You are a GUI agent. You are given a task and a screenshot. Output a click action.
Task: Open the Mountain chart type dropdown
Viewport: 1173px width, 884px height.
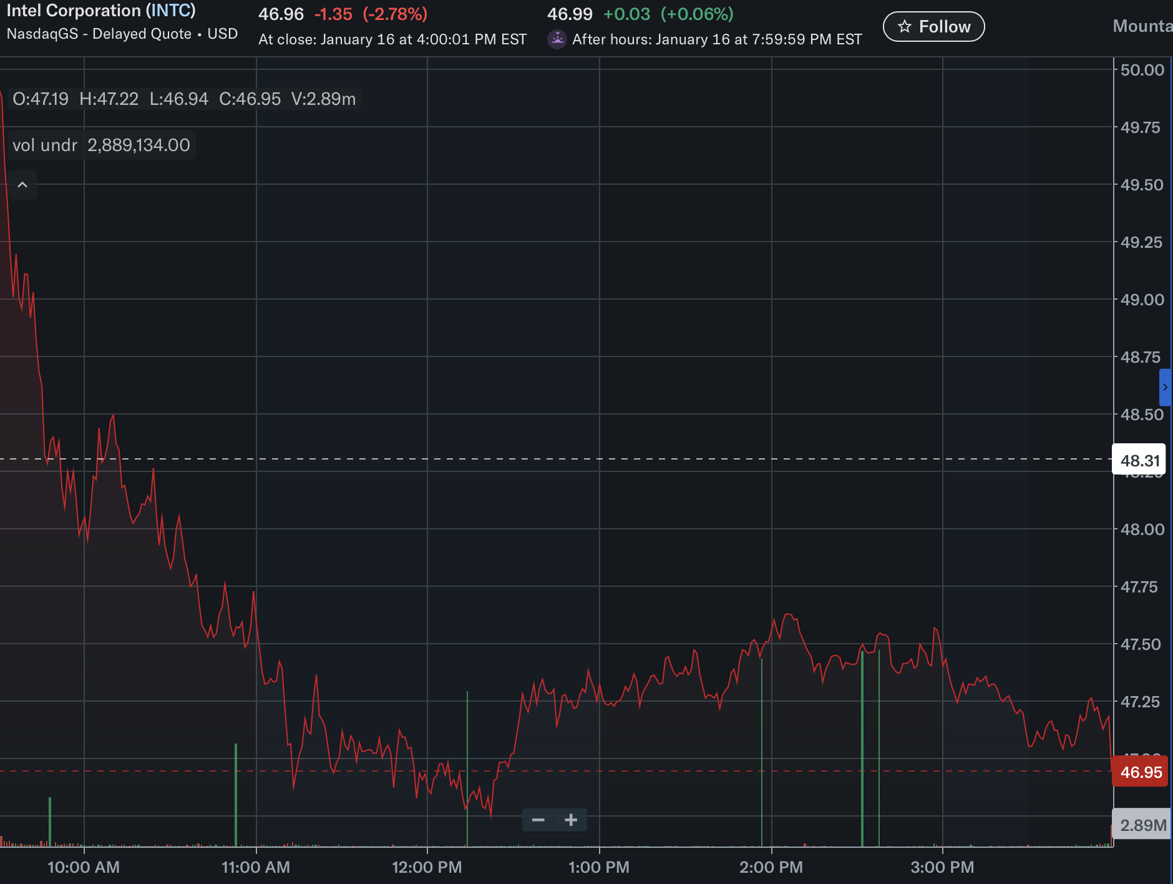click(x=1142, y=26)
